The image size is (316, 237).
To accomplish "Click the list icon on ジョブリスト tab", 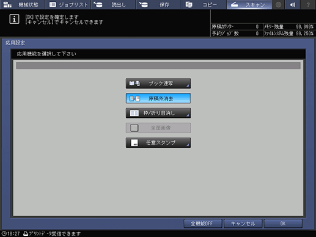I will point(53,4).
